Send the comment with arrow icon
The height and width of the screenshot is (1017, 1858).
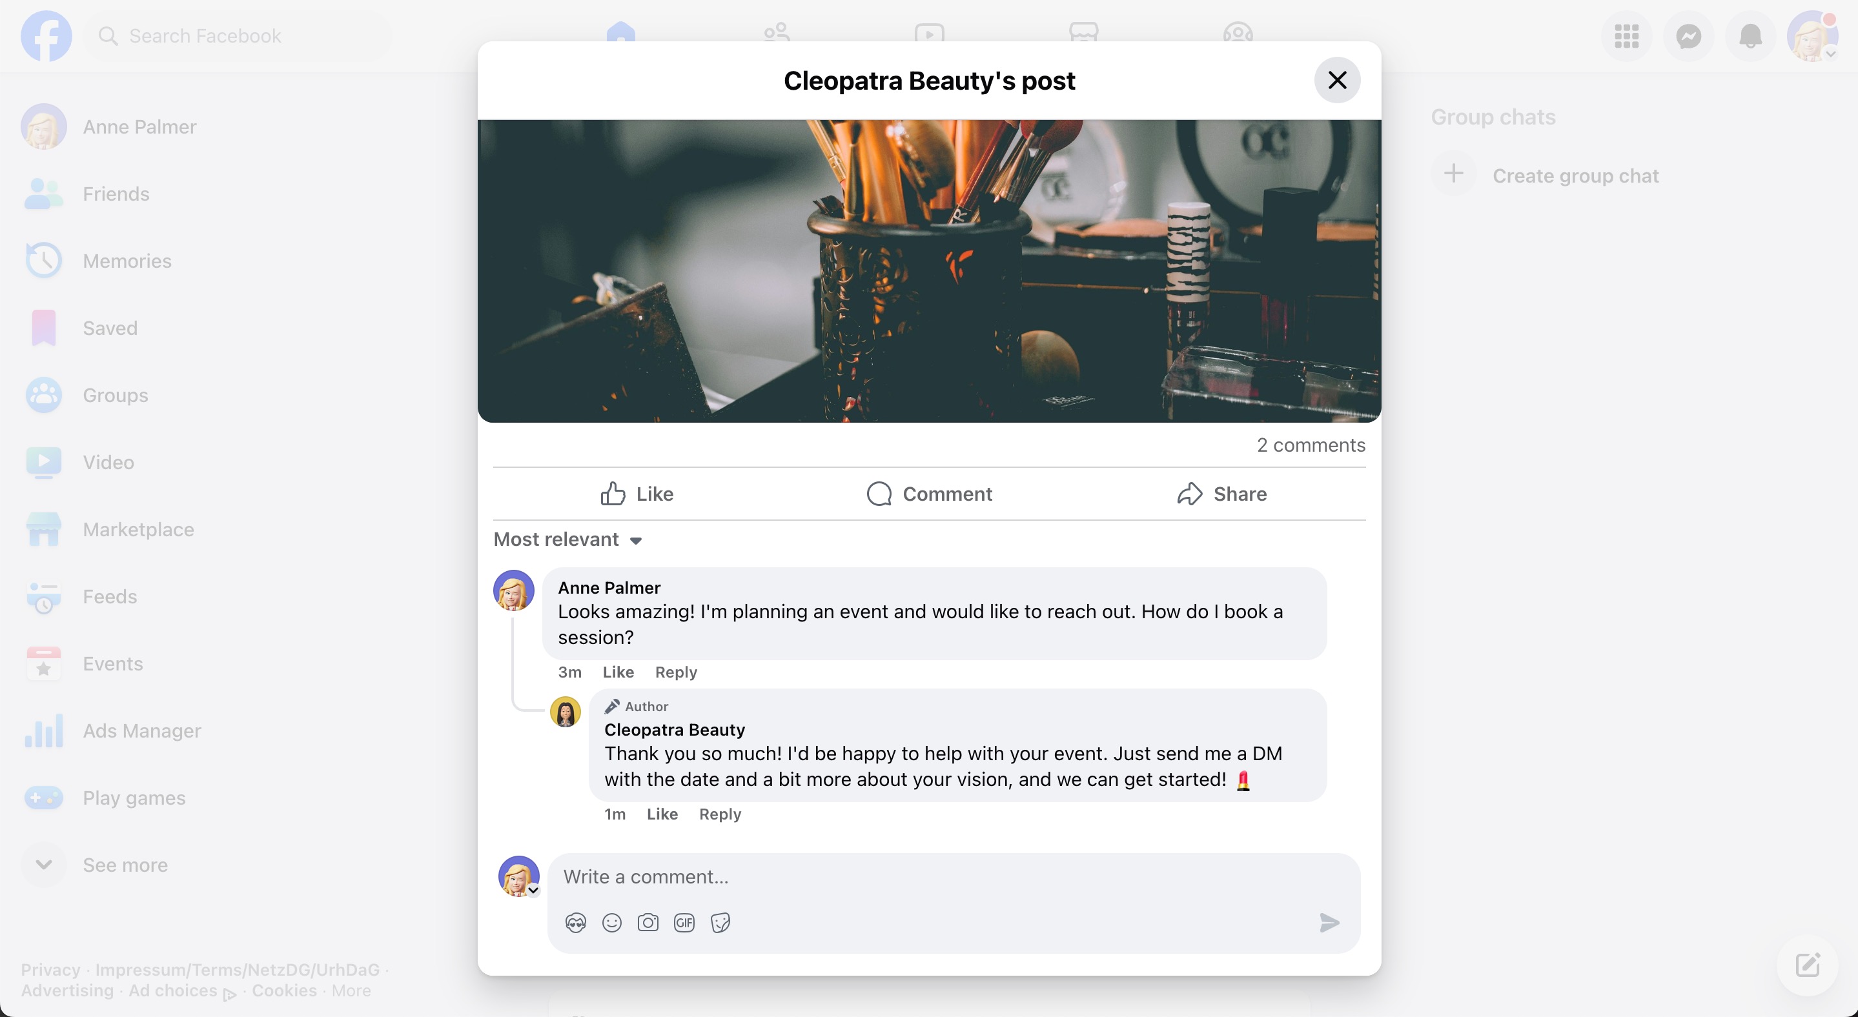tap(1329, 923)
